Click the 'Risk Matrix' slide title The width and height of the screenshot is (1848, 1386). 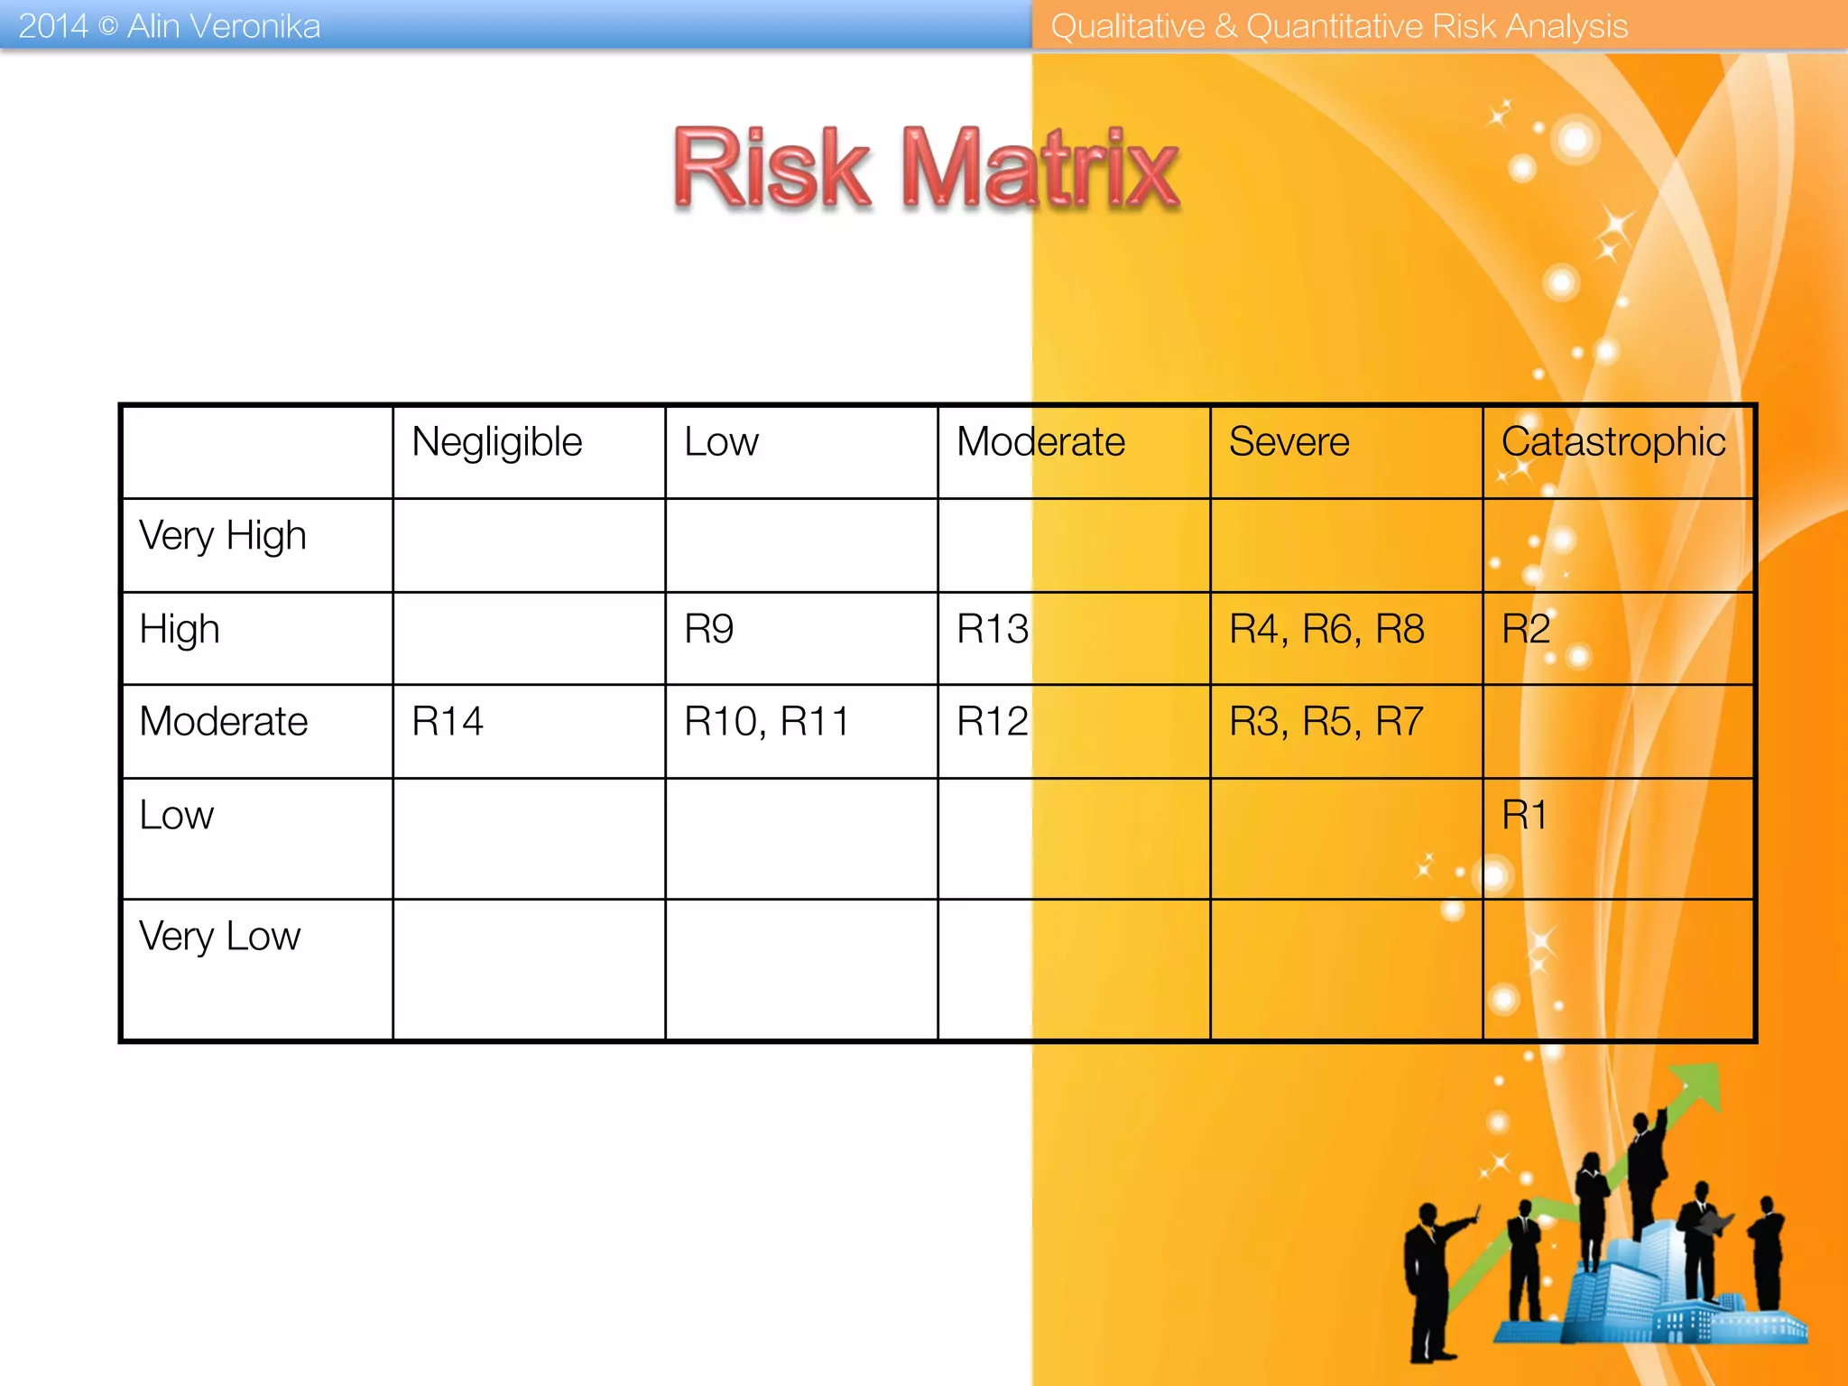coord(926,168)
